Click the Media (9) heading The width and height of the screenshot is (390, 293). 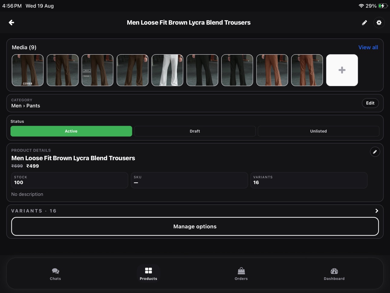click(x=24, y=47)
